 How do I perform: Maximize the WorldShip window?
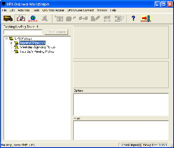164,4
